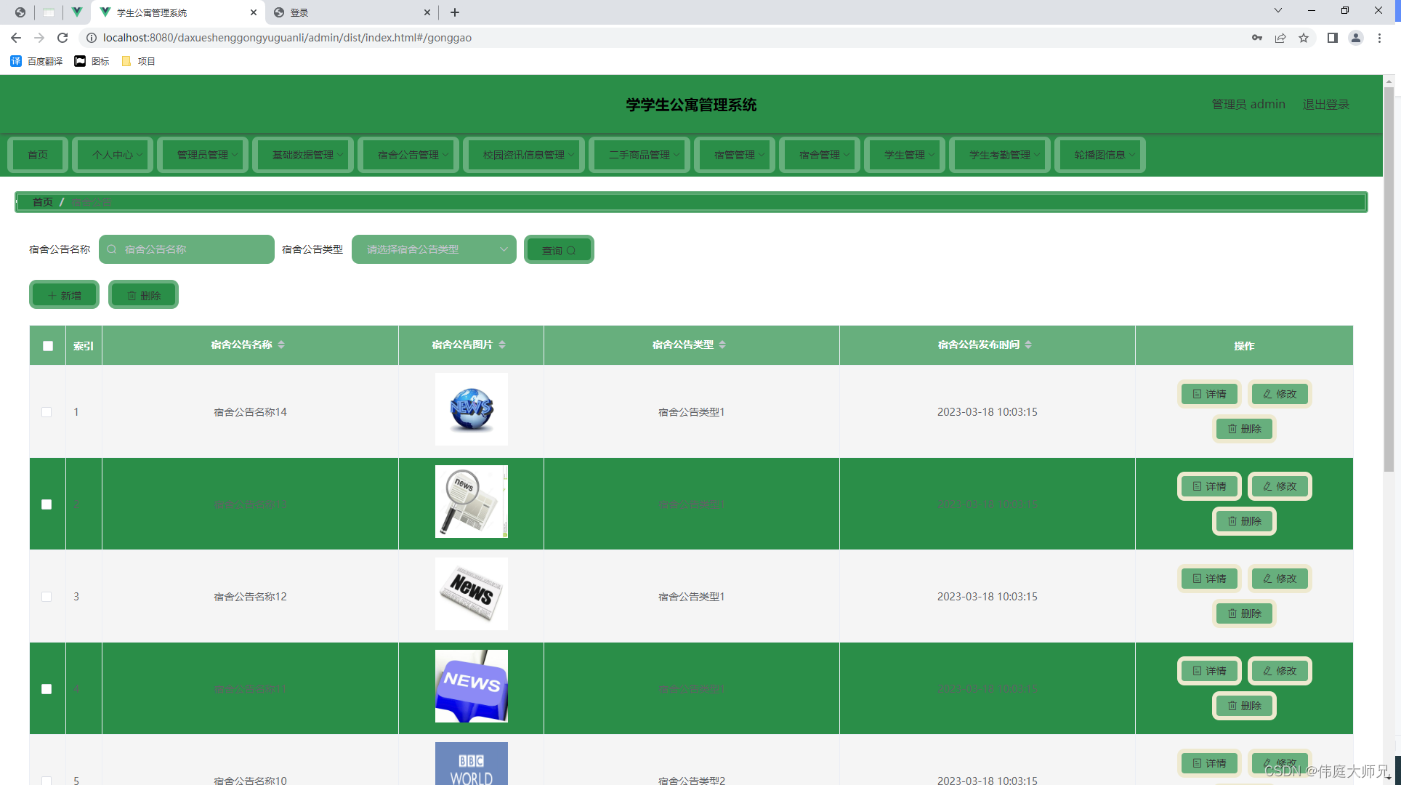Open the 图标 bookmark

point(92,61)
